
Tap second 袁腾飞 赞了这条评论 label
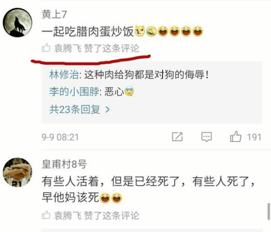click(97, 215)
